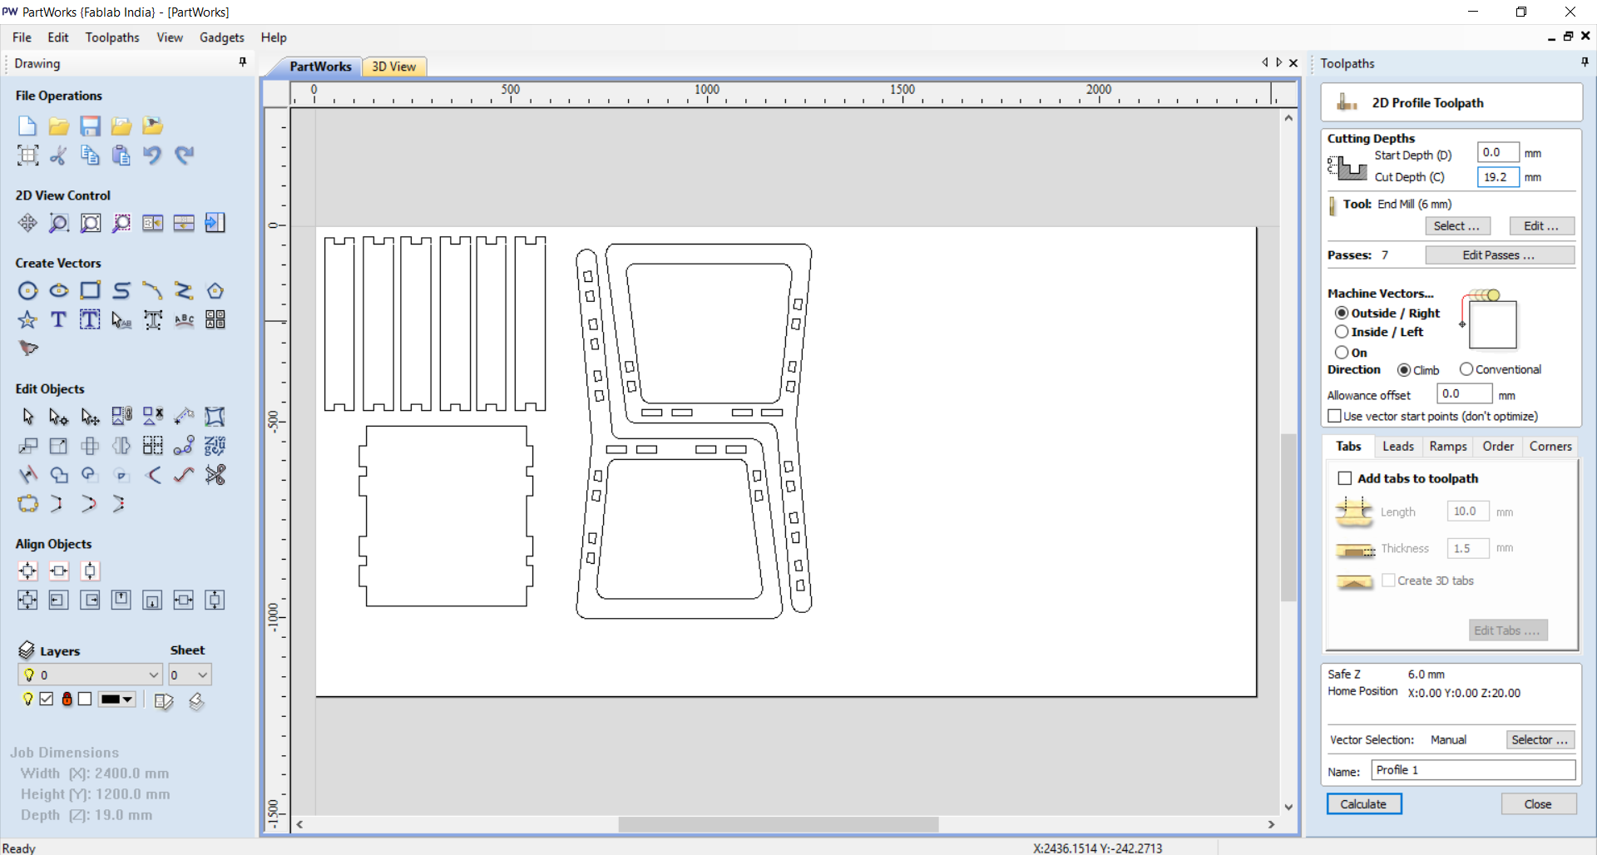Redo the last undone action

pos(184,155)
